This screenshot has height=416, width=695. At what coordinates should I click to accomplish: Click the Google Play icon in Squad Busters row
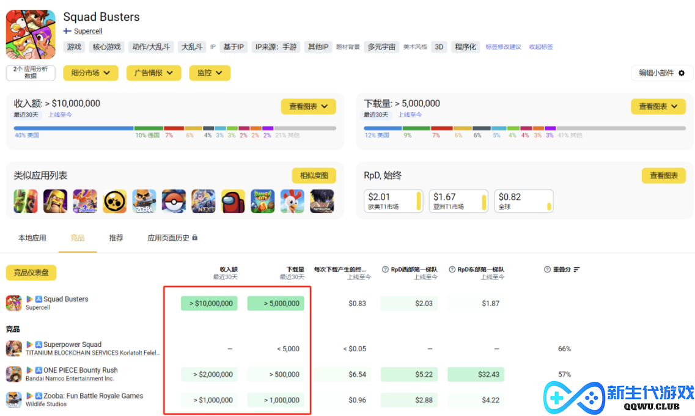pyautogui.click(x=30, y=299)
